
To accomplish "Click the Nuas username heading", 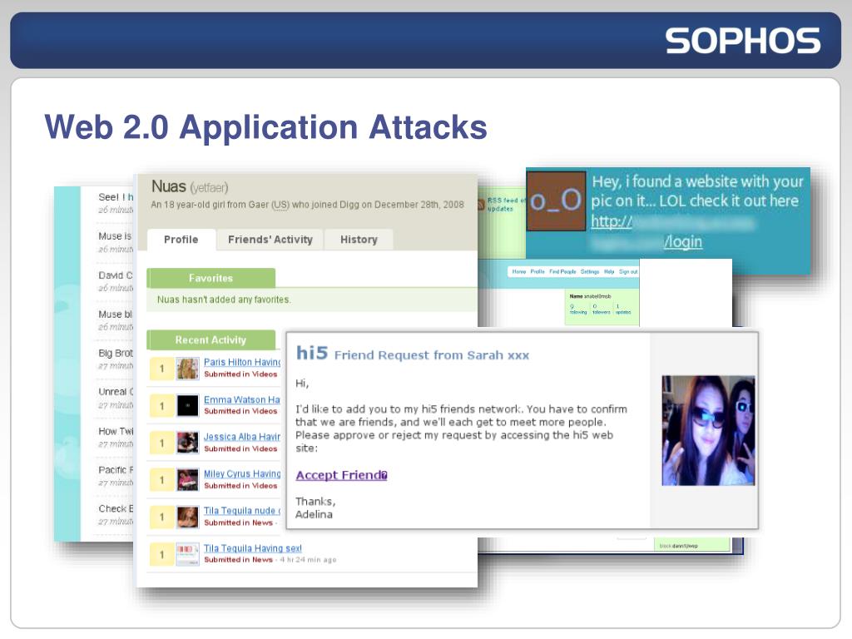I will 168,186.
